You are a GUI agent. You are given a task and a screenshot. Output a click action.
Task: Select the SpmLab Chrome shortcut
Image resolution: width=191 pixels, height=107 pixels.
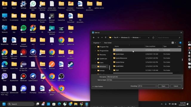coord(61,41)
